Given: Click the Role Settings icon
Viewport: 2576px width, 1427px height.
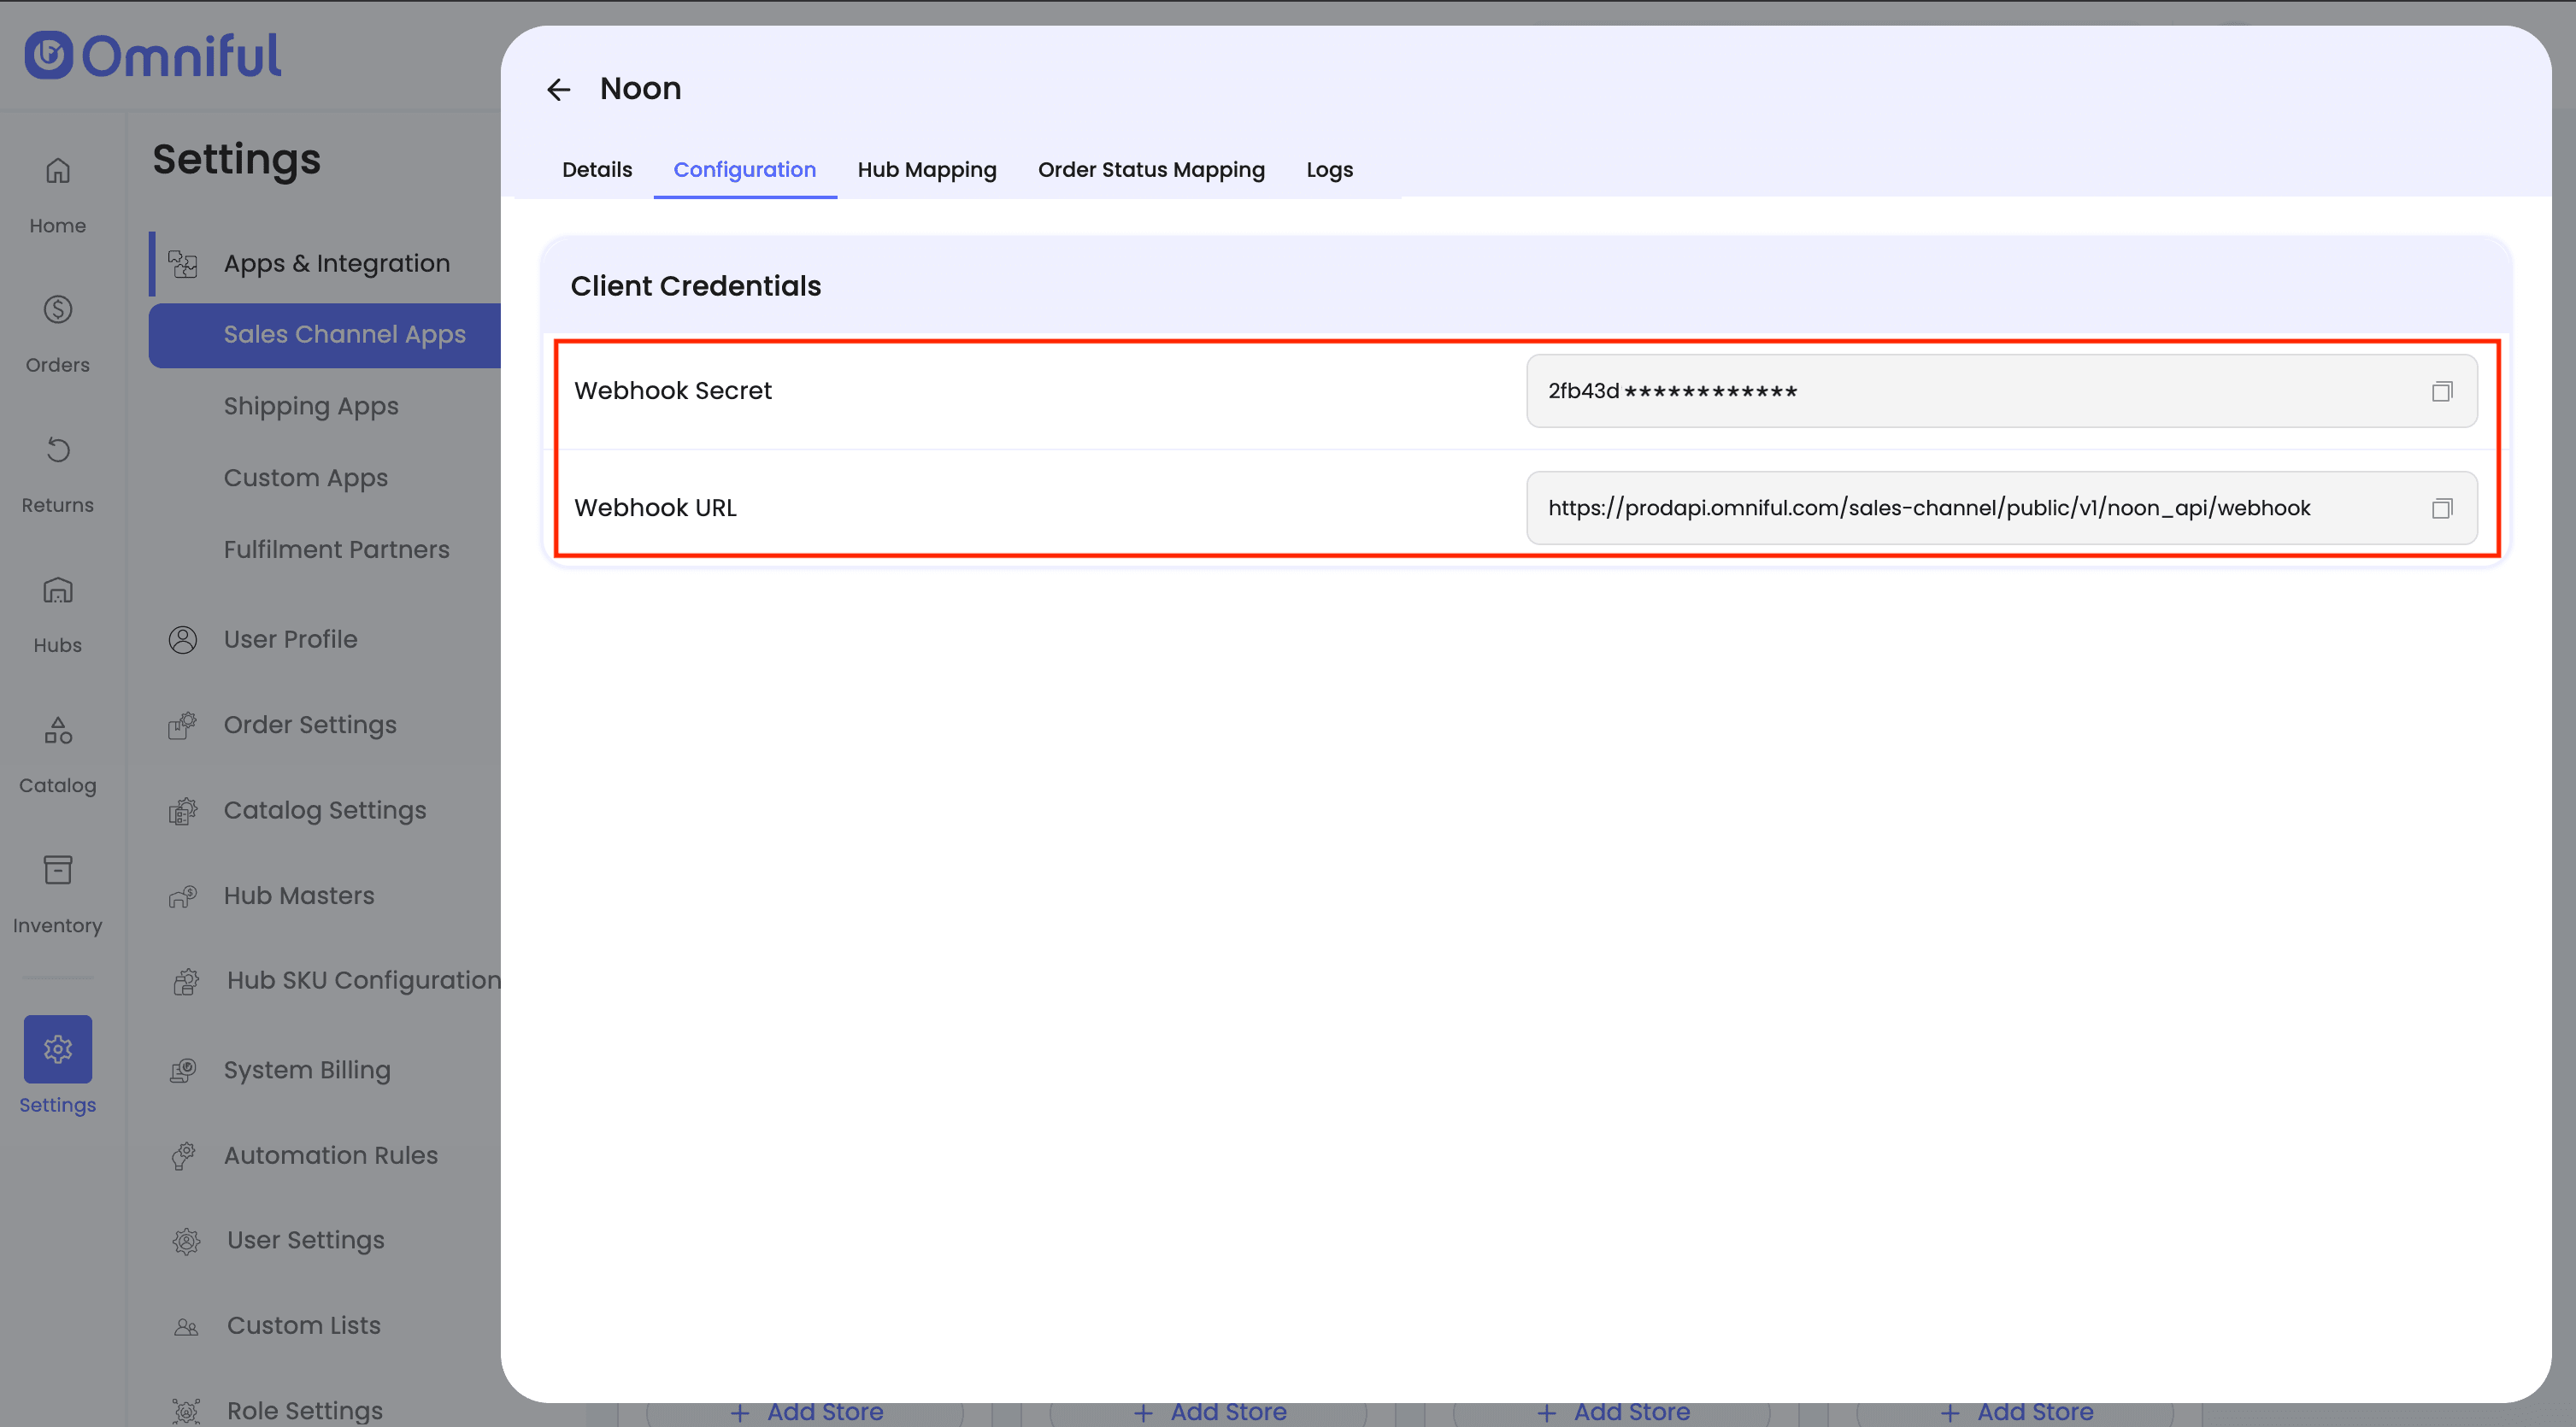Looking at the screenshot, I should coord(186,1410).
